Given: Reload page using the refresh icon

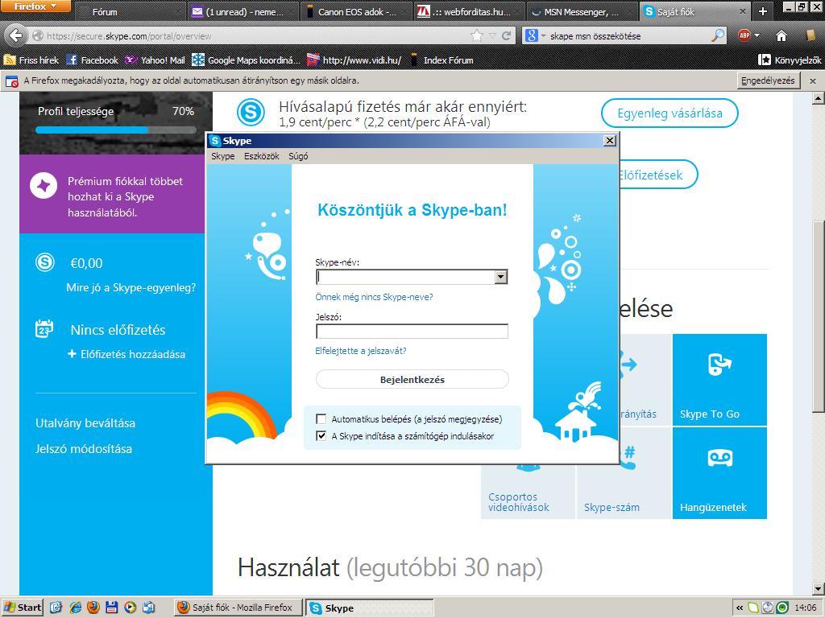Looking at the screenshot, I should tap(506, 35).
